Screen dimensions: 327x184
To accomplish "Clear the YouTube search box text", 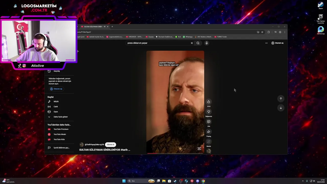I will point(192,43).
